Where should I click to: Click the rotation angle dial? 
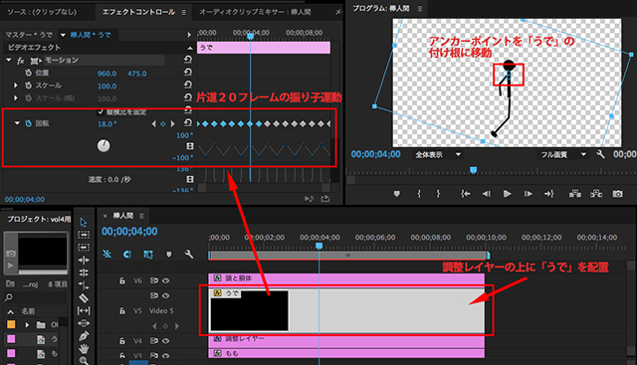(104, 145)
